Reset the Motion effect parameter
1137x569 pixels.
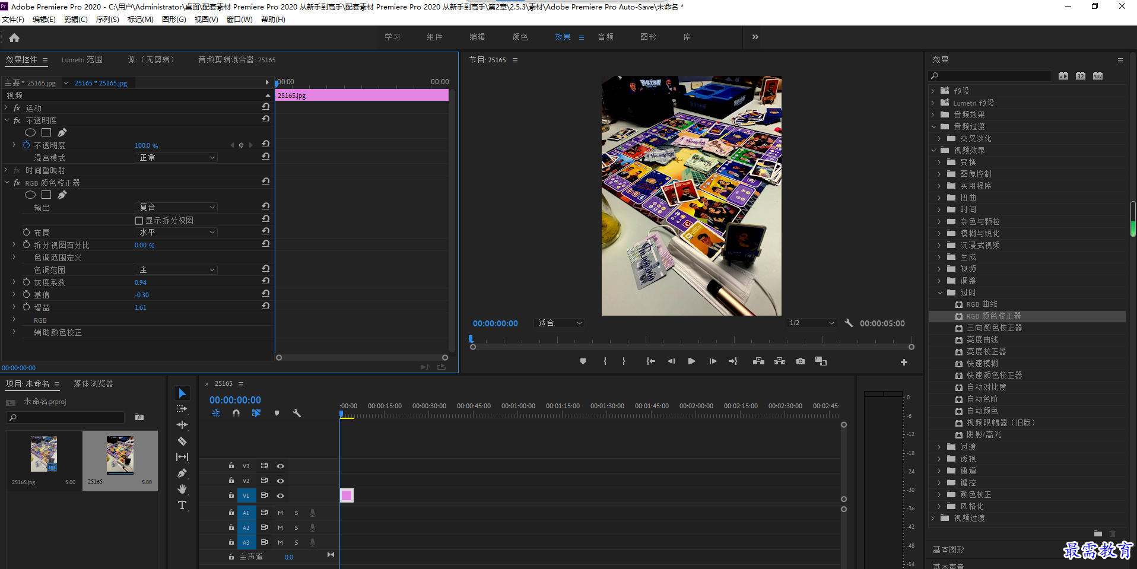[266, 107]
